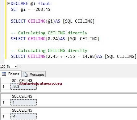Collapse the DECLARE code block

pyautogui.click(x=9, y=4)
